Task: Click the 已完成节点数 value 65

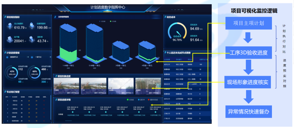Action: pyautogui.click(x=20, y=82)
